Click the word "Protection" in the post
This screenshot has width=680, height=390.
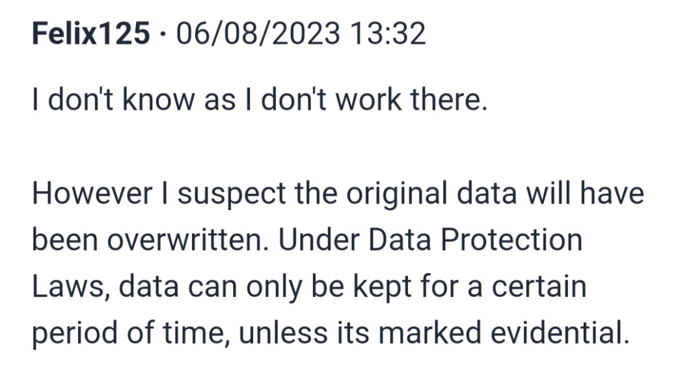511,240
